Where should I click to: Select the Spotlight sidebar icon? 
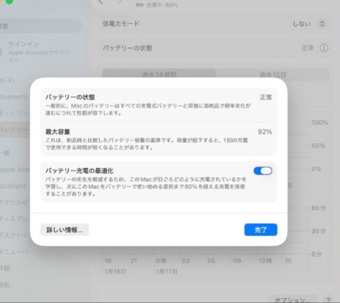tap(8, 185)
